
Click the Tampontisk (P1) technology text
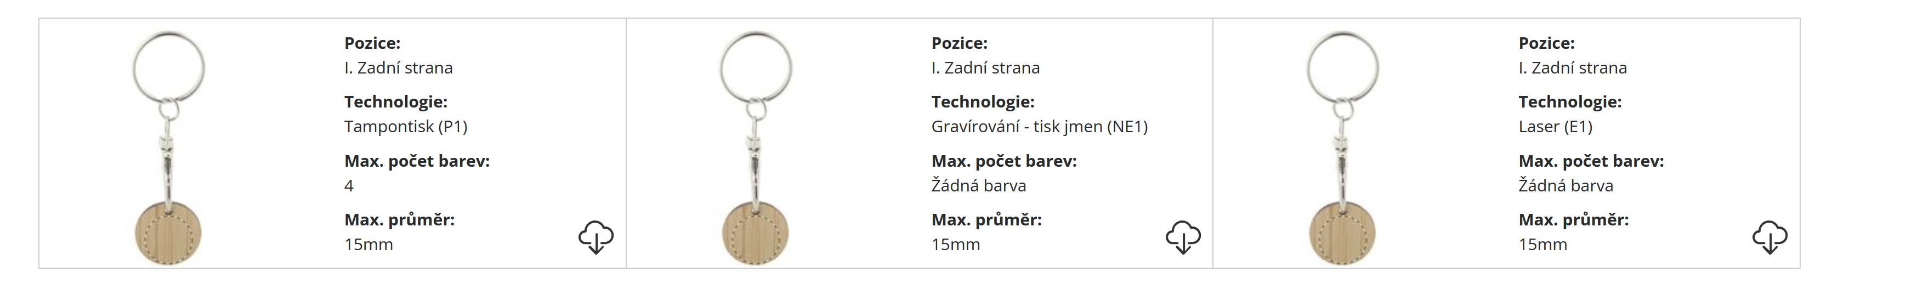point(406,127)
